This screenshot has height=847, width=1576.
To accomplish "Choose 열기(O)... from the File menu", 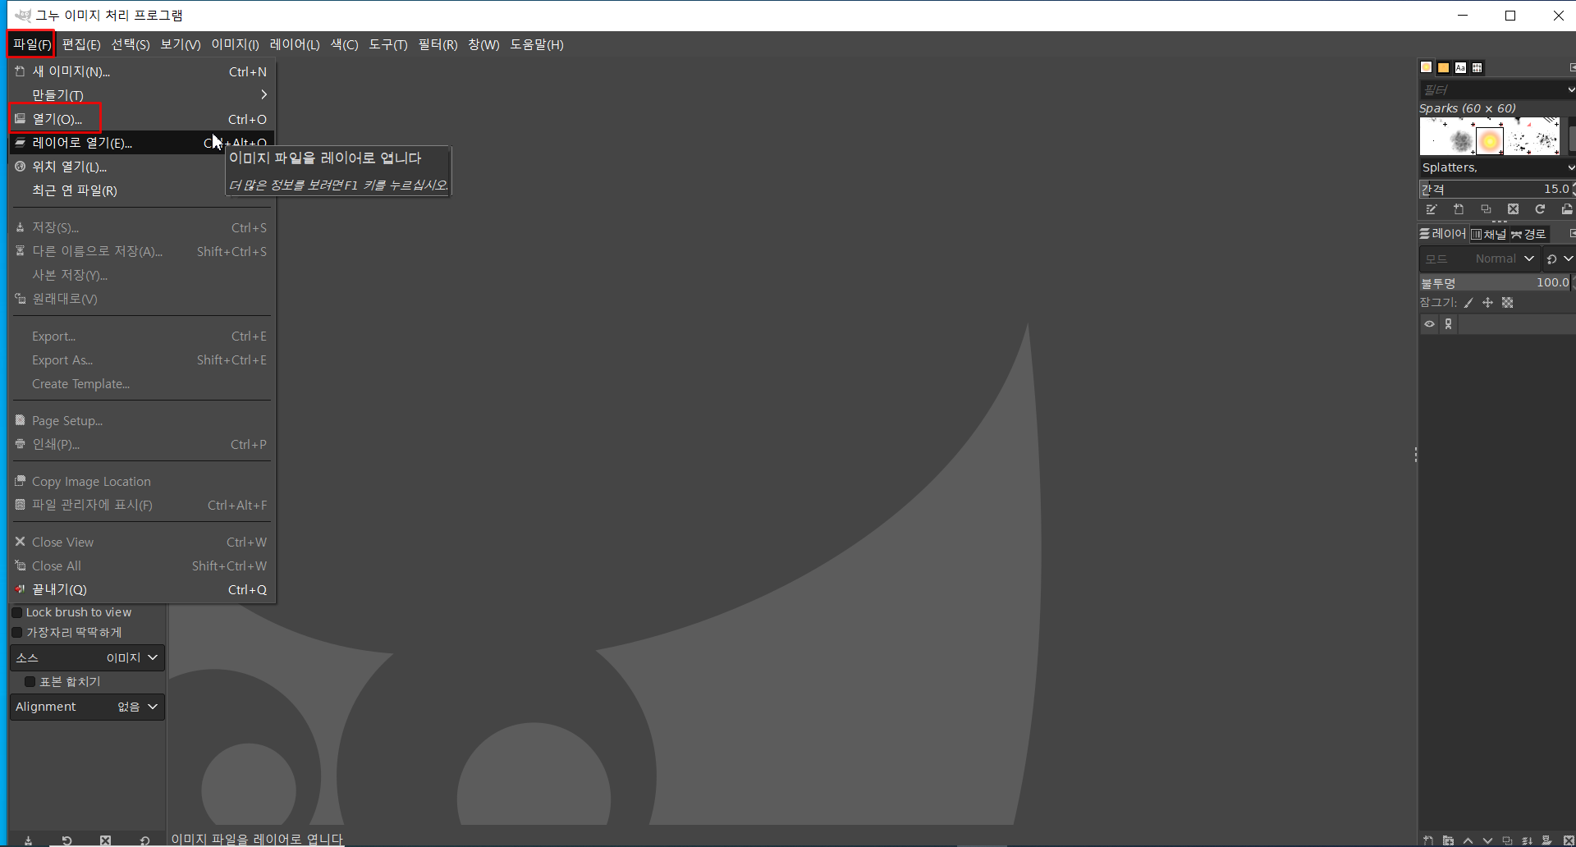I will pos(142,119).
